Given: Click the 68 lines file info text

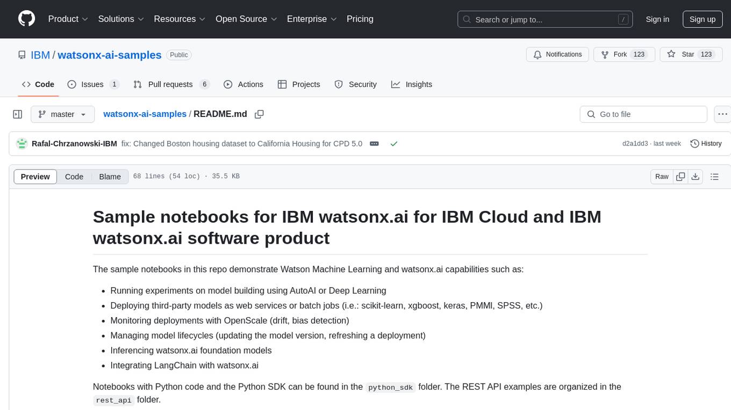Looking at the screenshot, I should click(186, 177).
